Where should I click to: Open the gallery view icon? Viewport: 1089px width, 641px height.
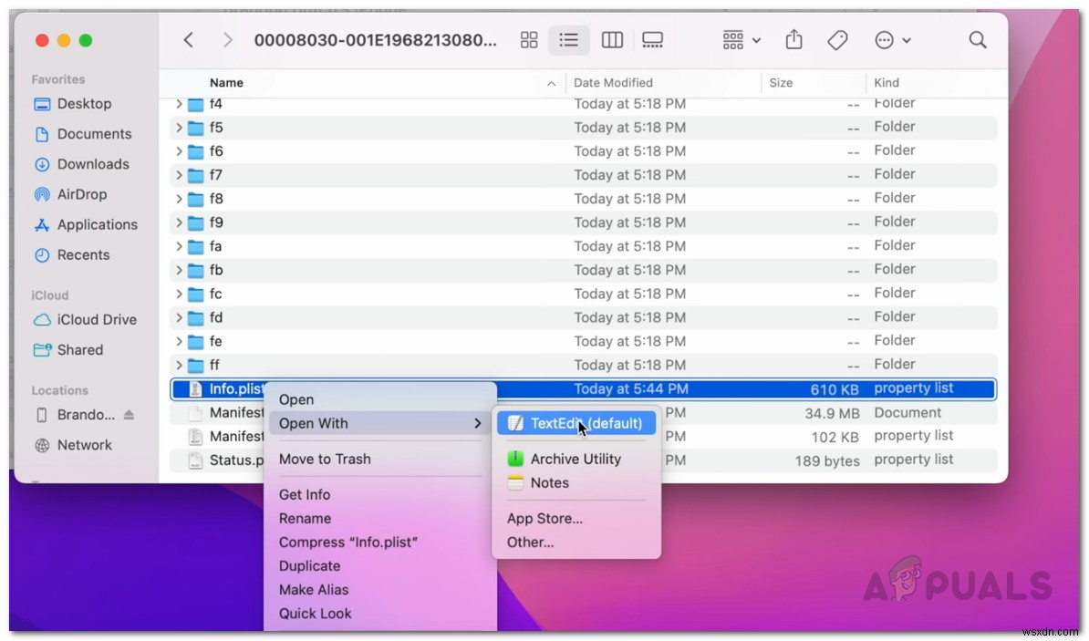tap(651, 40)
